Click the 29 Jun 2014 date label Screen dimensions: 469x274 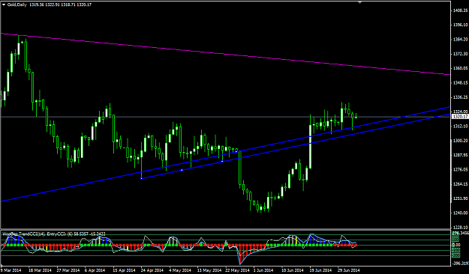pyautogui.click(x=349, y=270)
